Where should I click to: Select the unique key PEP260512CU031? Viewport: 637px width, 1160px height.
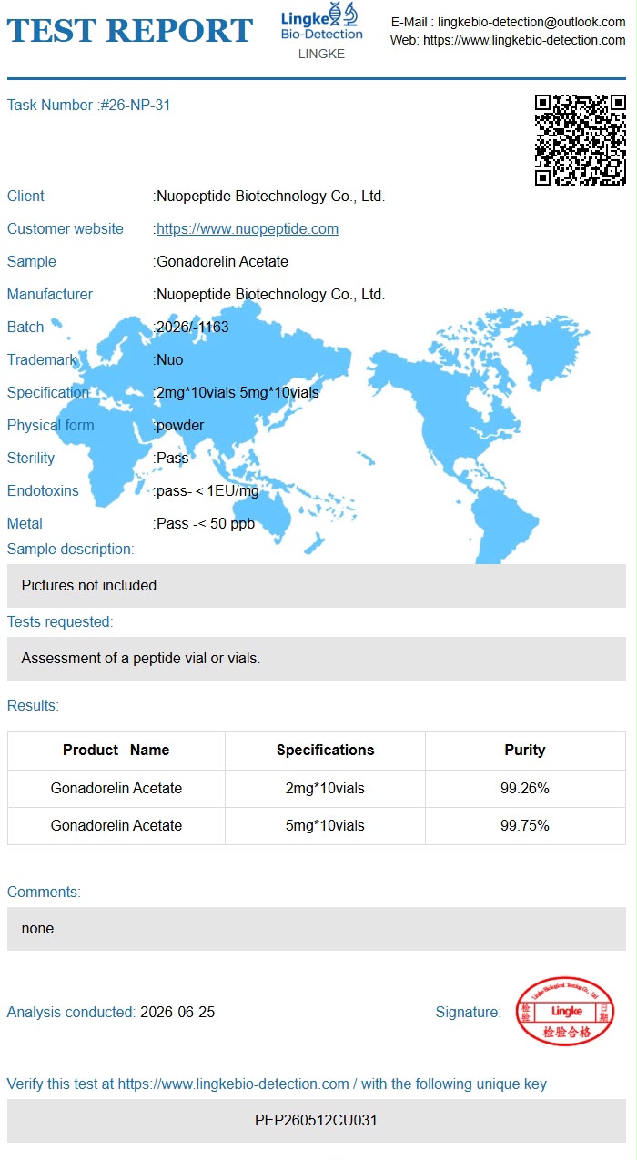[317, 1121]
